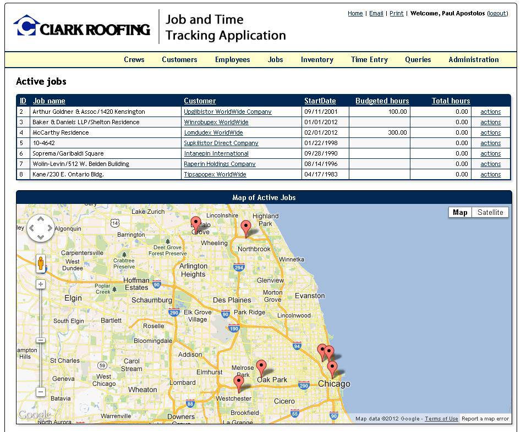Open actions for Wolin-Levin job
The height and width of the screenshot is (432, 521).
(490, 164)
